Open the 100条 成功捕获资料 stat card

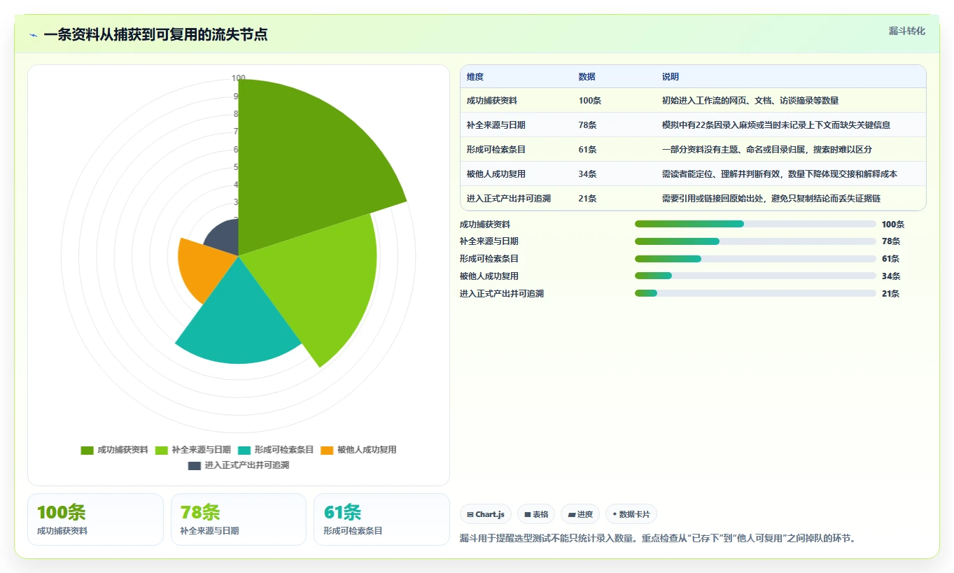pyautogui.click(x=95, y=519)
